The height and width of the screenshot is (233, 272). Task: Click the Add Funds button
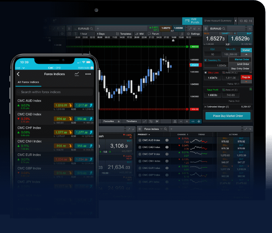coord(192,21)
